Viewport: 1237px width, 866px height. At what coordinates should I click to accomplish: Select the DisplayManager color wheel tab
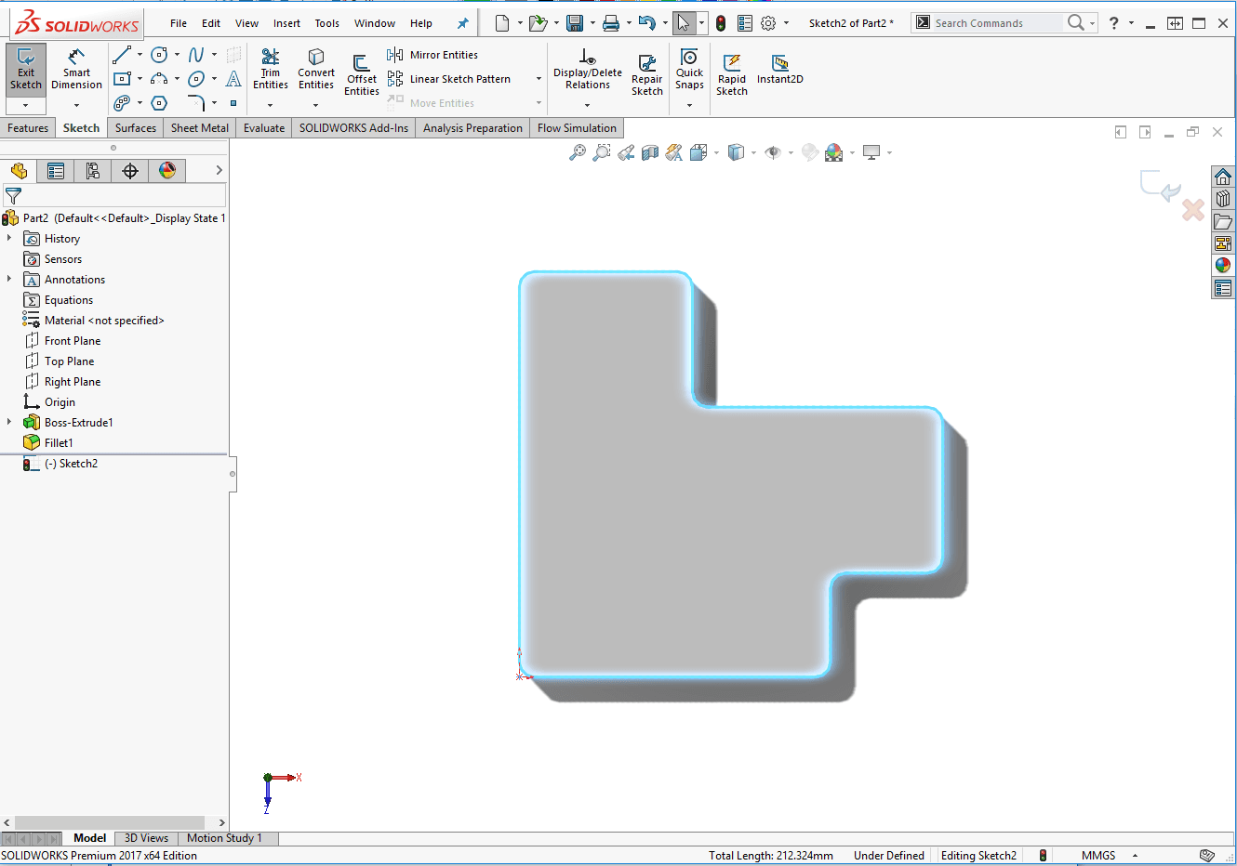167,171
